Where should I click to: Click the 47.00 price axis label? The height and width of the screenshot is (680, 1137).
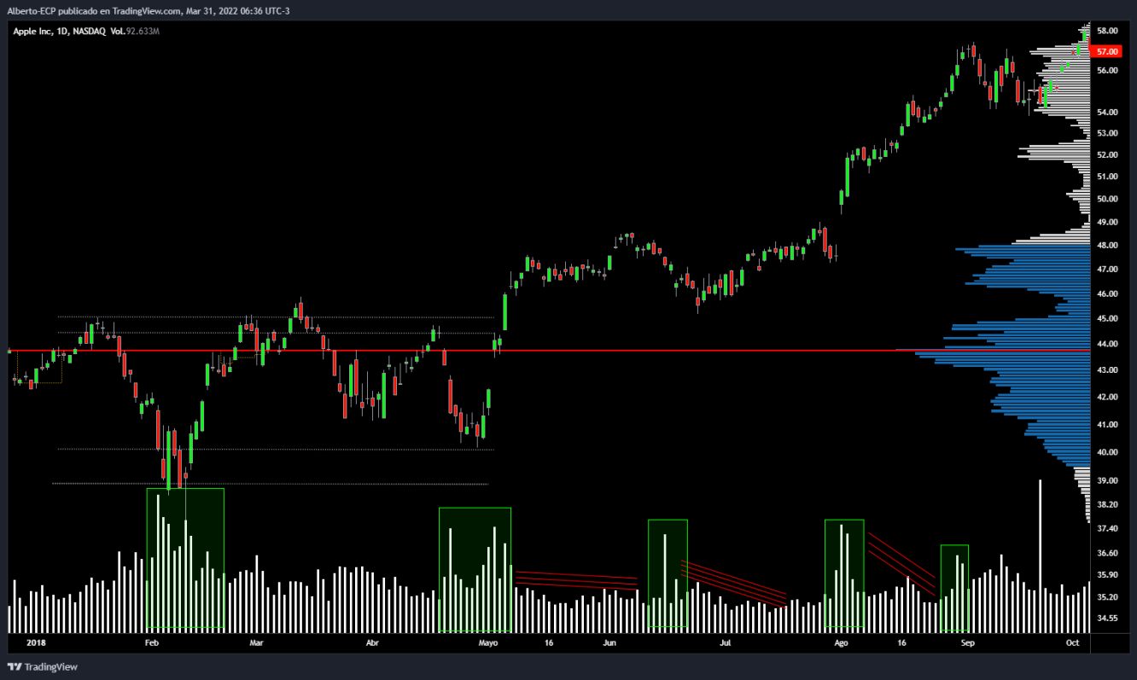click(x=1107, y=270)
